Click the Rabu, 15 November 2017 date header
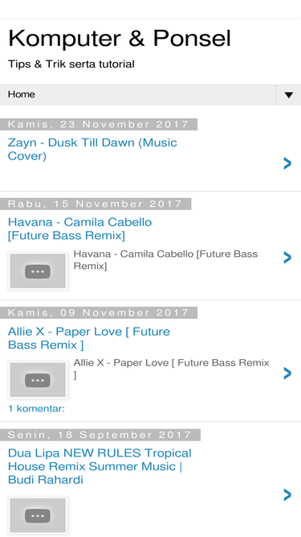The height and width of the screenshot is (537, 301). point(96,204)
